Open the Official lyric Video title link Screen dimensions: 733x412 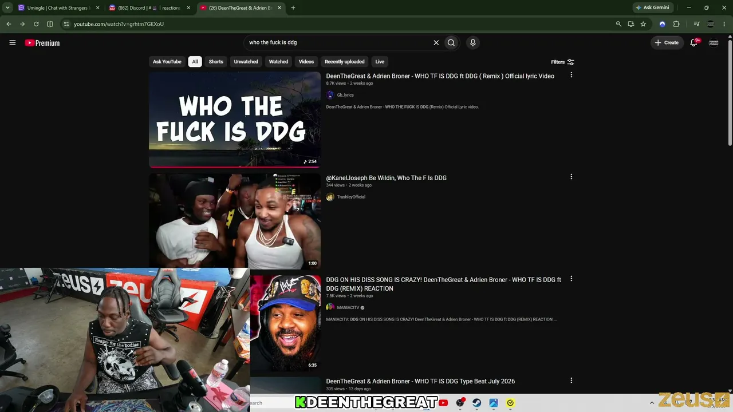(x=440, y=76)
